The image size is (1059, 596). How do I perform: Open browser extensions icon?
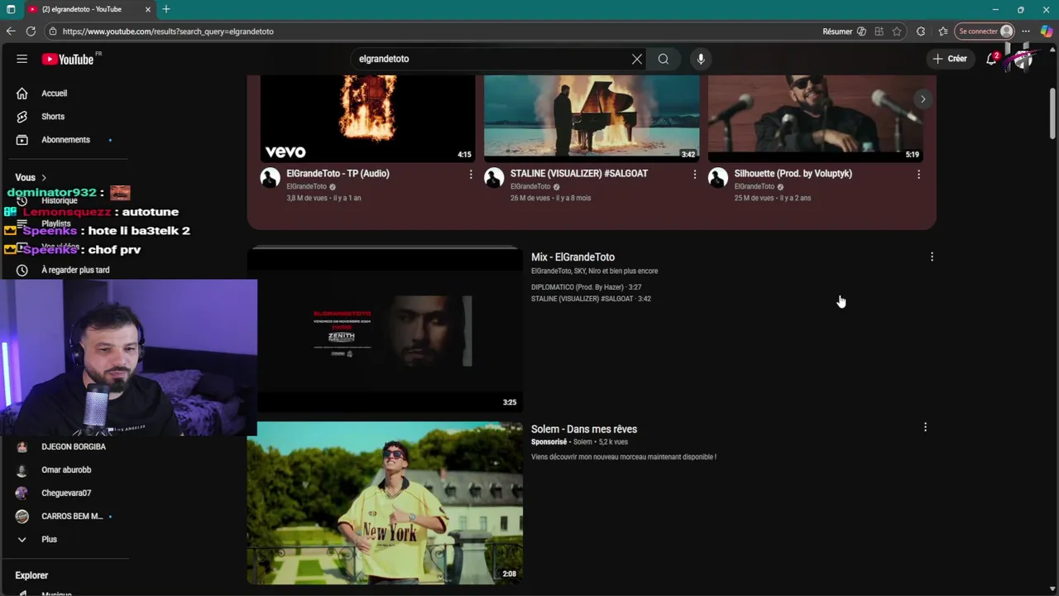921,31
